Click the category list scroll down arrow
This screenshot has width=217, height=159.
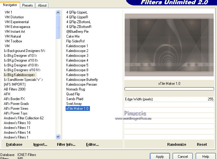click(58, 137)
